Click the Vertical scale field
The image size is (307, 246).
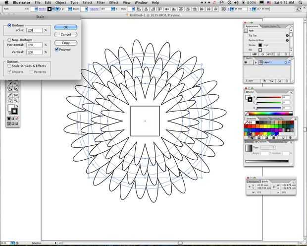(x=35, y=52)
